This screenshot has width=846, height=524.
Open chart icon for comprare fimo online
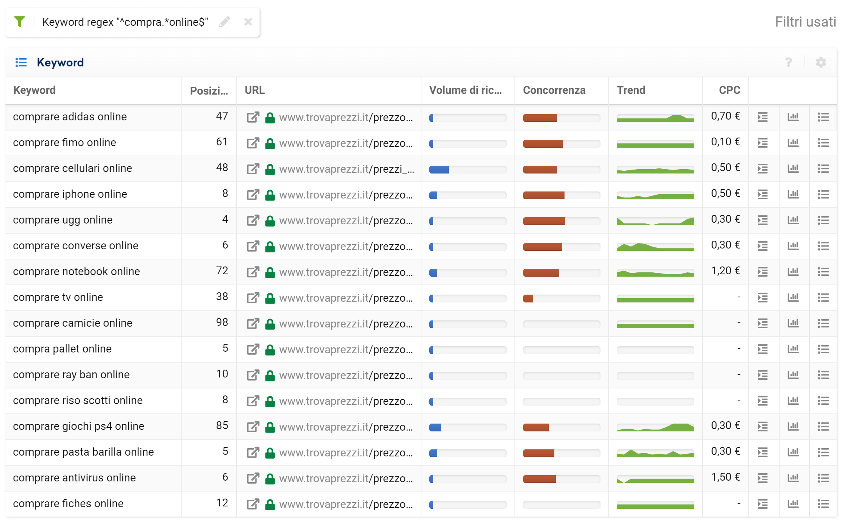pos(793,143)
